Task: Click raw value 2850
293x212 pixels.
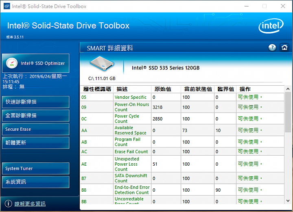Action: click(x=157, y=119)
